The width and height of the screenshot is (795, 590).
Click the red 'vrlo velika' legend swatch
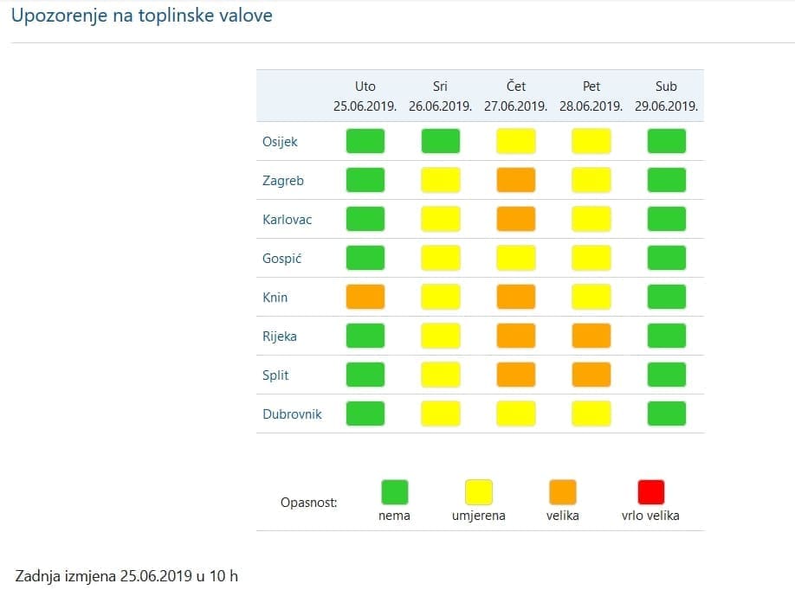point(650,492)
